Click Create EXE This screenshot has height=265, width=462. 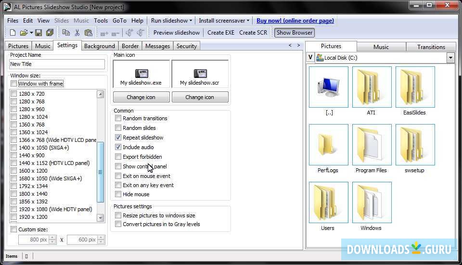[x=221, y=33]
